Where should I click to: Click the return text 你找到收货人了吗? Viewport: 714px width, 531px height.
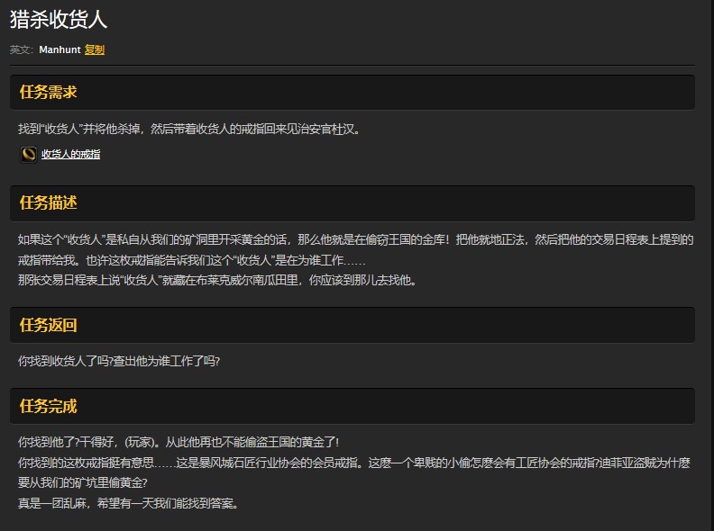click(119, 361)
